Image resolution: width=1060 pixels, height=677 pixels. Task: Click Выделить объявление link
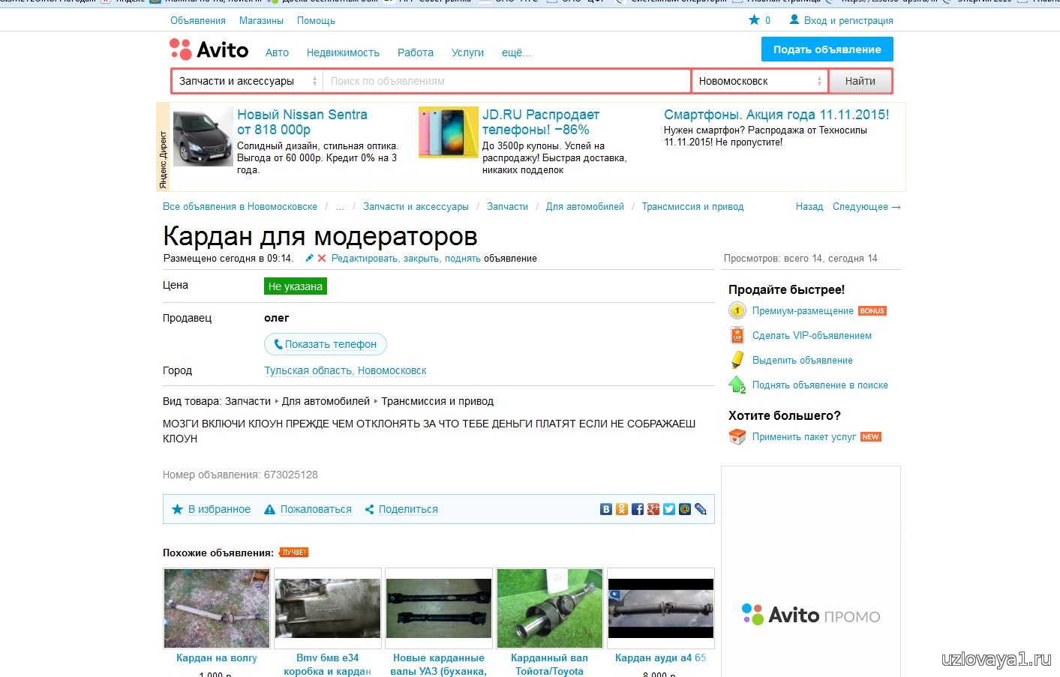coord(803,360)
